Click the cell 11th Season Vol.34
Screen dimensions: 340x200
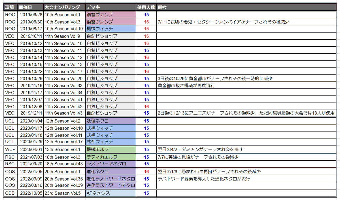(65, 92)
